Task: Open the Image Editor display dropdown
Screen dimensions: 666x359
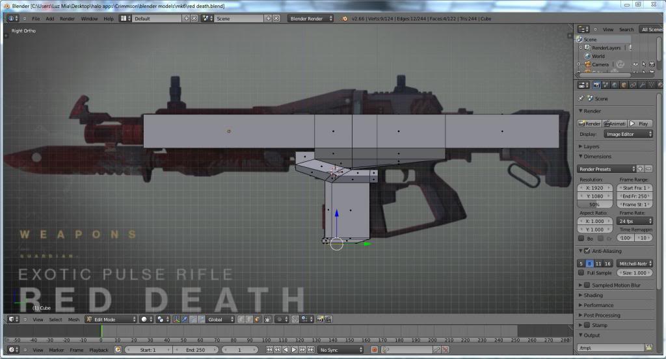Action: (628, 134)
